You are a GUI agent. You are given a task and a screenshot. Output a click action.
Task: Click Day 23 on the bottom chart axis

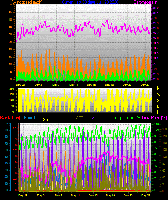point(128,195)
